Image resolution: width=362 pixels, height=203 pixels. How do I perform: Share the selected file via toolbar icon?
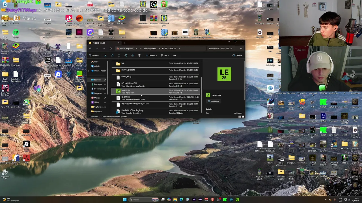132,56
